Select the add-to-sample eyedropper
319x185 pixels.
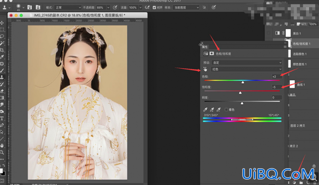click(212, 109)
